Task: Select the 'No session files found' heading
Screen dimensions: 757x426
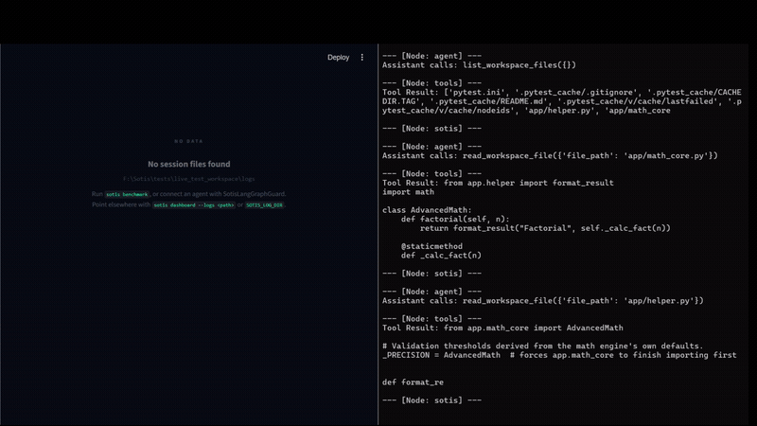Action: [x=188, y=164]
